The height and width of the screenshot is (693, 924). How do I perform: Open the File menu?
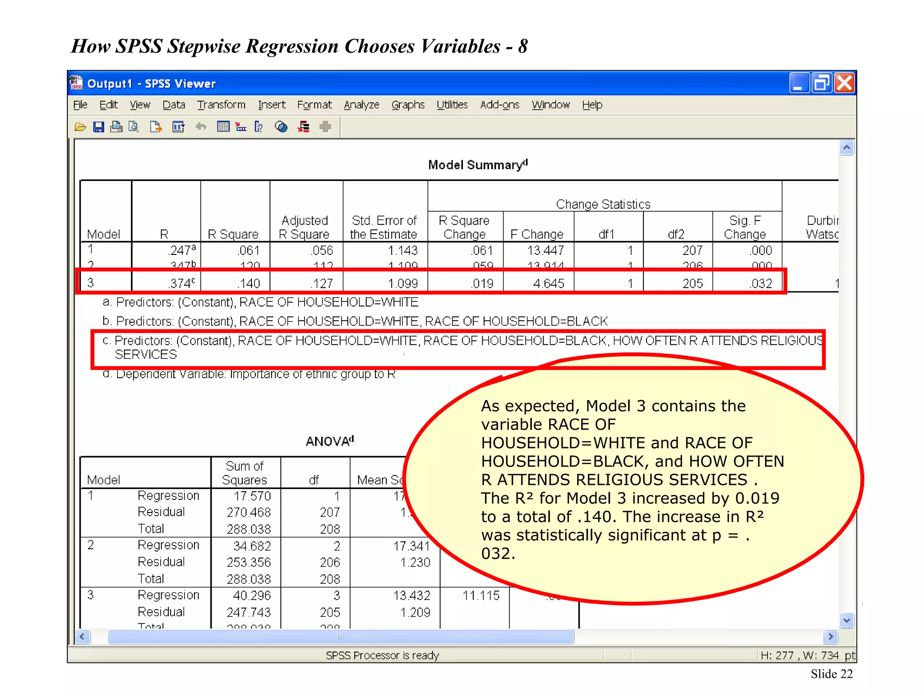coord(80,105)
